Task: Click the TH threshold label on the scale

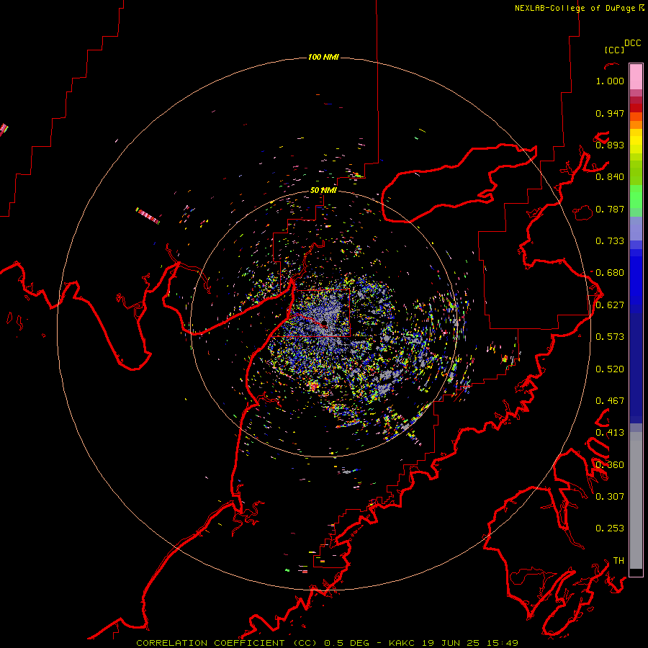Action: coord(618,561)
